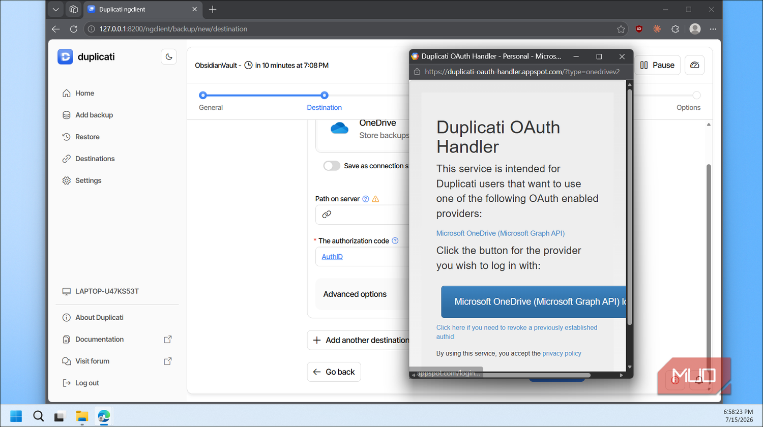Click the blue Microsoft OneDrive login button
Viewport: 763px width, 427px height.
tap(533, 301)
